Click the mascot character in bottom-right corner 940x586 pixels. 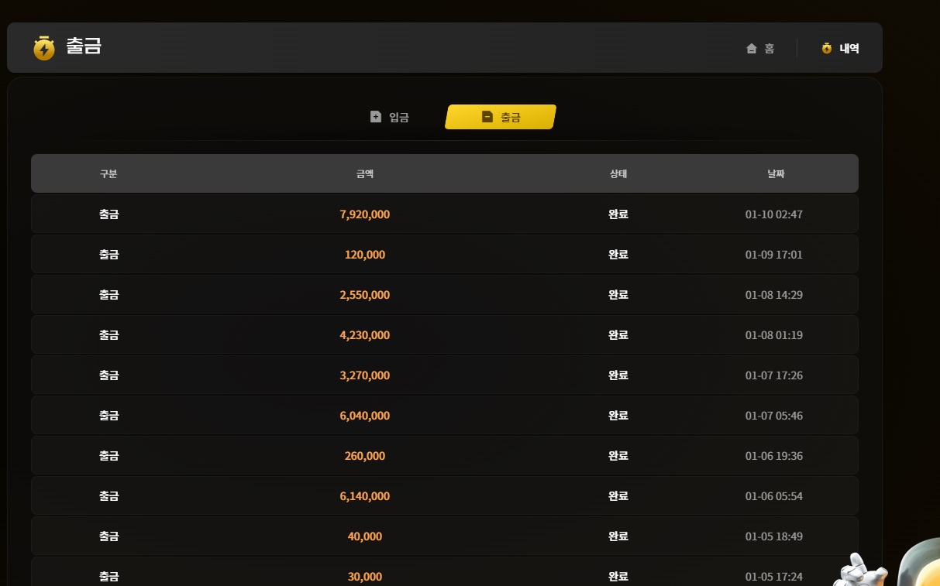pos(891,567)
